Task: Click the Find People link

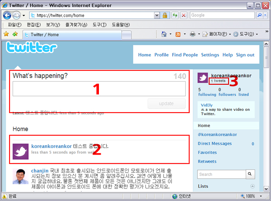Action: pos(185,55)
